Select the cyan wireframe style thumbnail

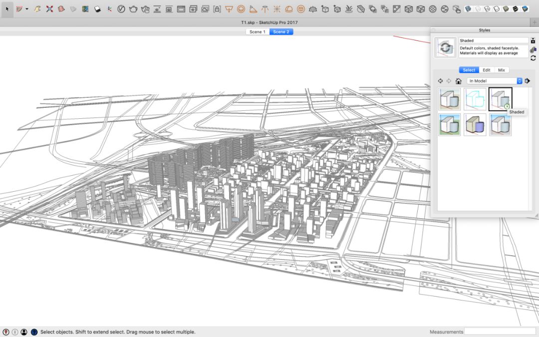475,99
